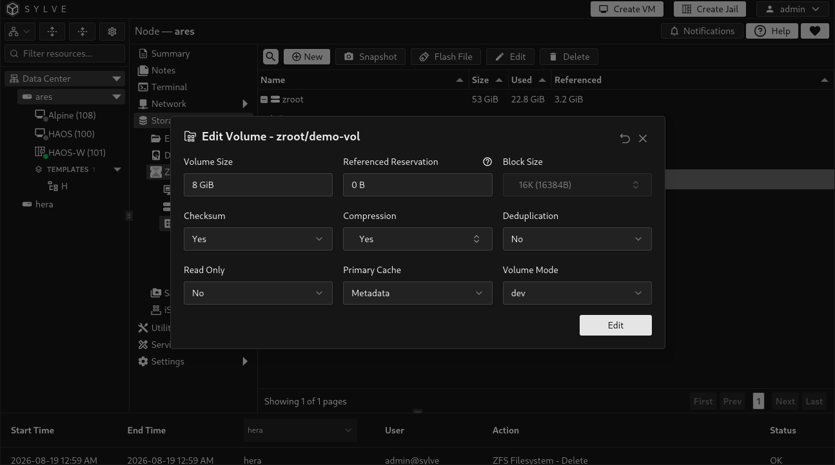The image size is (835, 465).
Task: Open Notifications
Action: (x=702, y=31)
